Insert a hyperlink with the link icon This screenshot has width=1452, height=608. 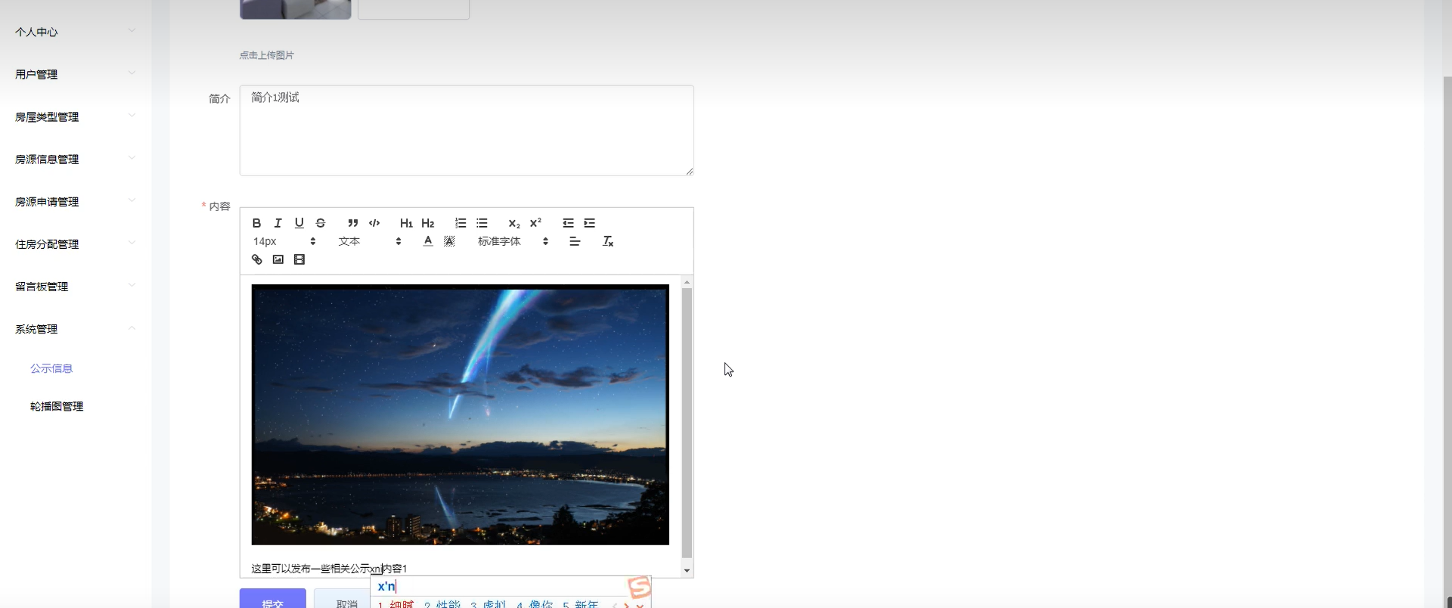click(x=256, y=259)
